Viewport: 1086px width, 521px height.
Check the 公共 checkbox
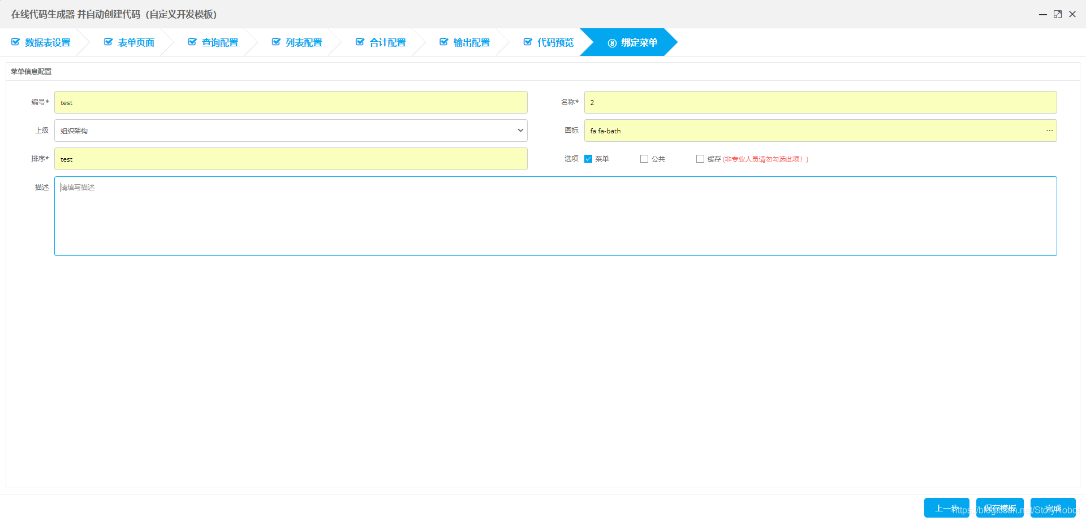coord(644,159)
